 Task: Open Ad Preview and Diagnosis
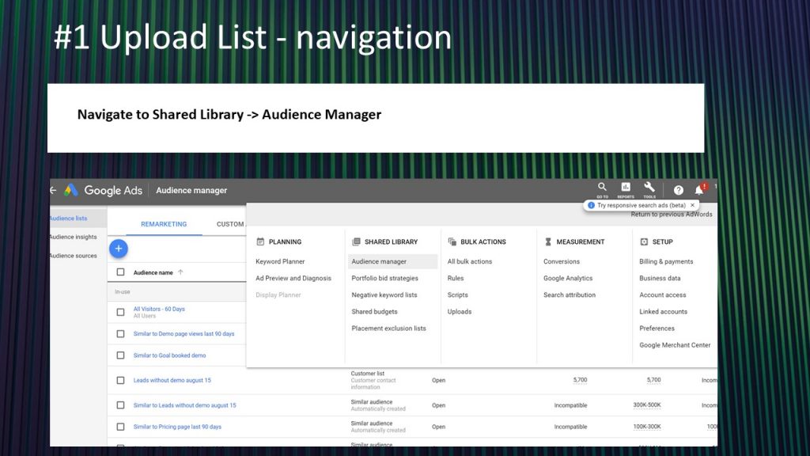(x=293, y=278)
